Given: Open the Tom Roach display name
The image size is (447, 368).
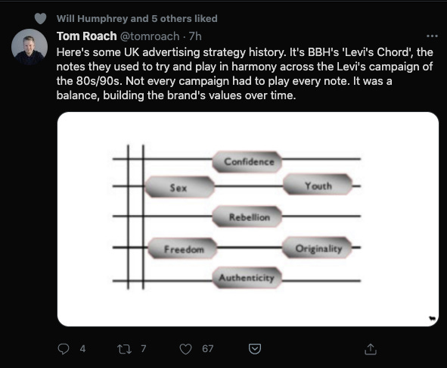Looking at the screenshot, I should coord(87,36).
